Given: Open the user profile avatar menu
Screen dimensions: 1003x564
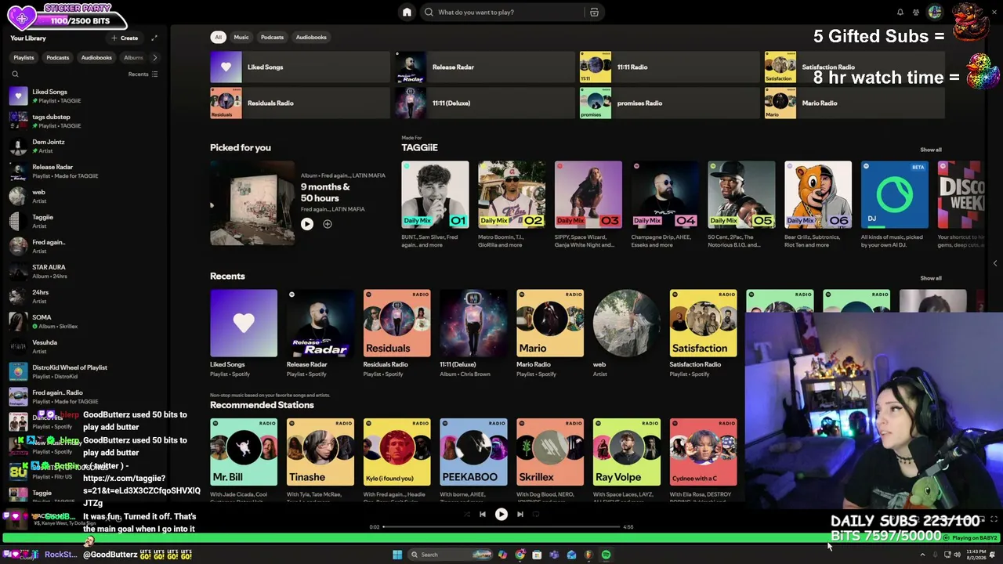Looking at the screenshot, I should pyautogui.click(x=935, y=12).
